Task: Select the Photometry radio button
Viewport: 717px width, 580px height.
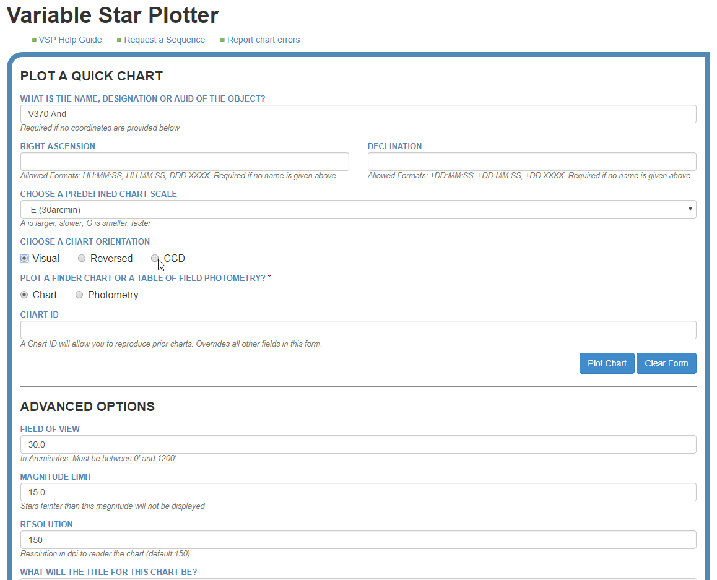Action: [x=79, y=295]
